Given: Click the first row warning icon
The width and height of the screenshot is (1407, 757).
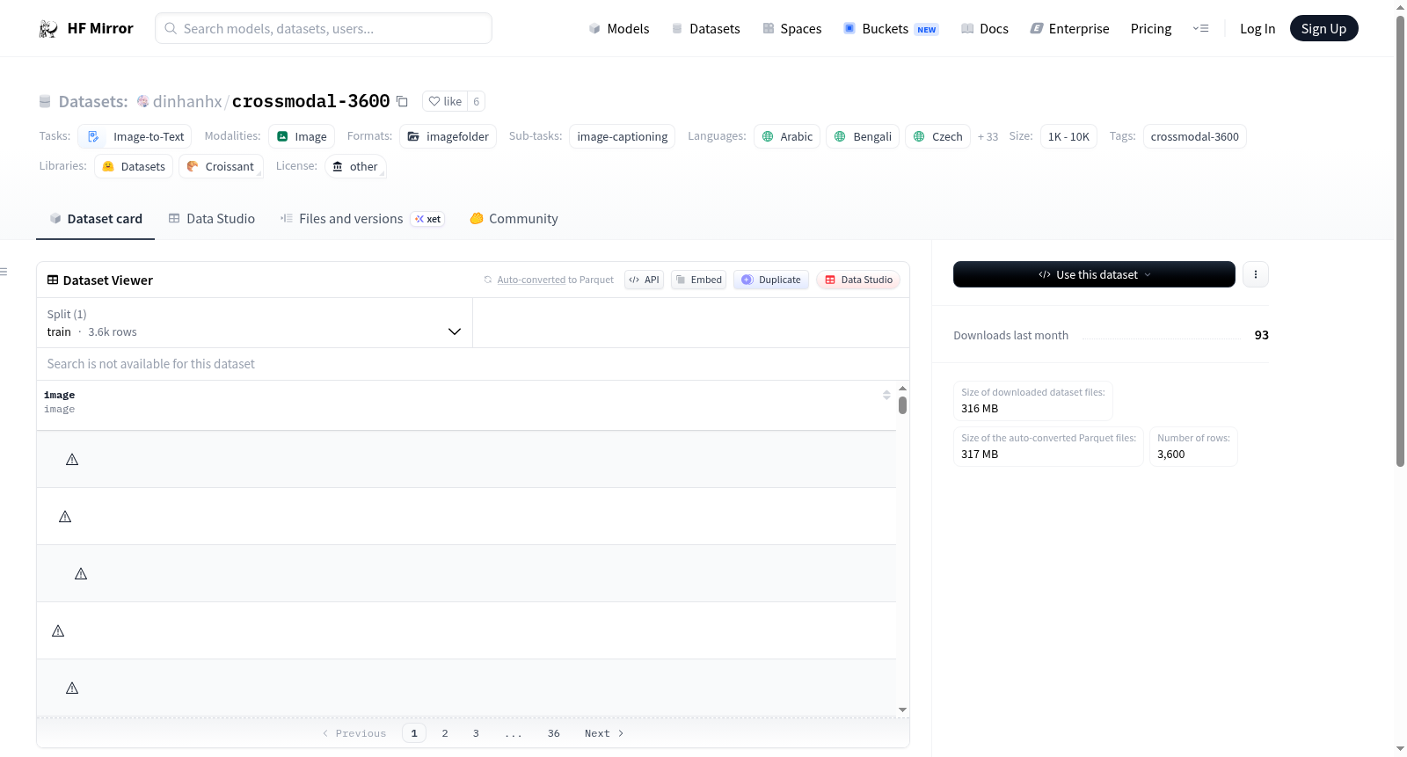Looking at the screenshot, I should click(x=72, y=459).
